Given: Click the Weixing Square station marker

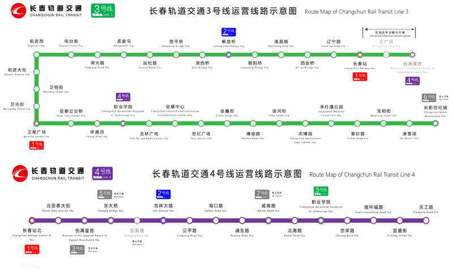Looking at the screenshot, I should tap(36, 123).
